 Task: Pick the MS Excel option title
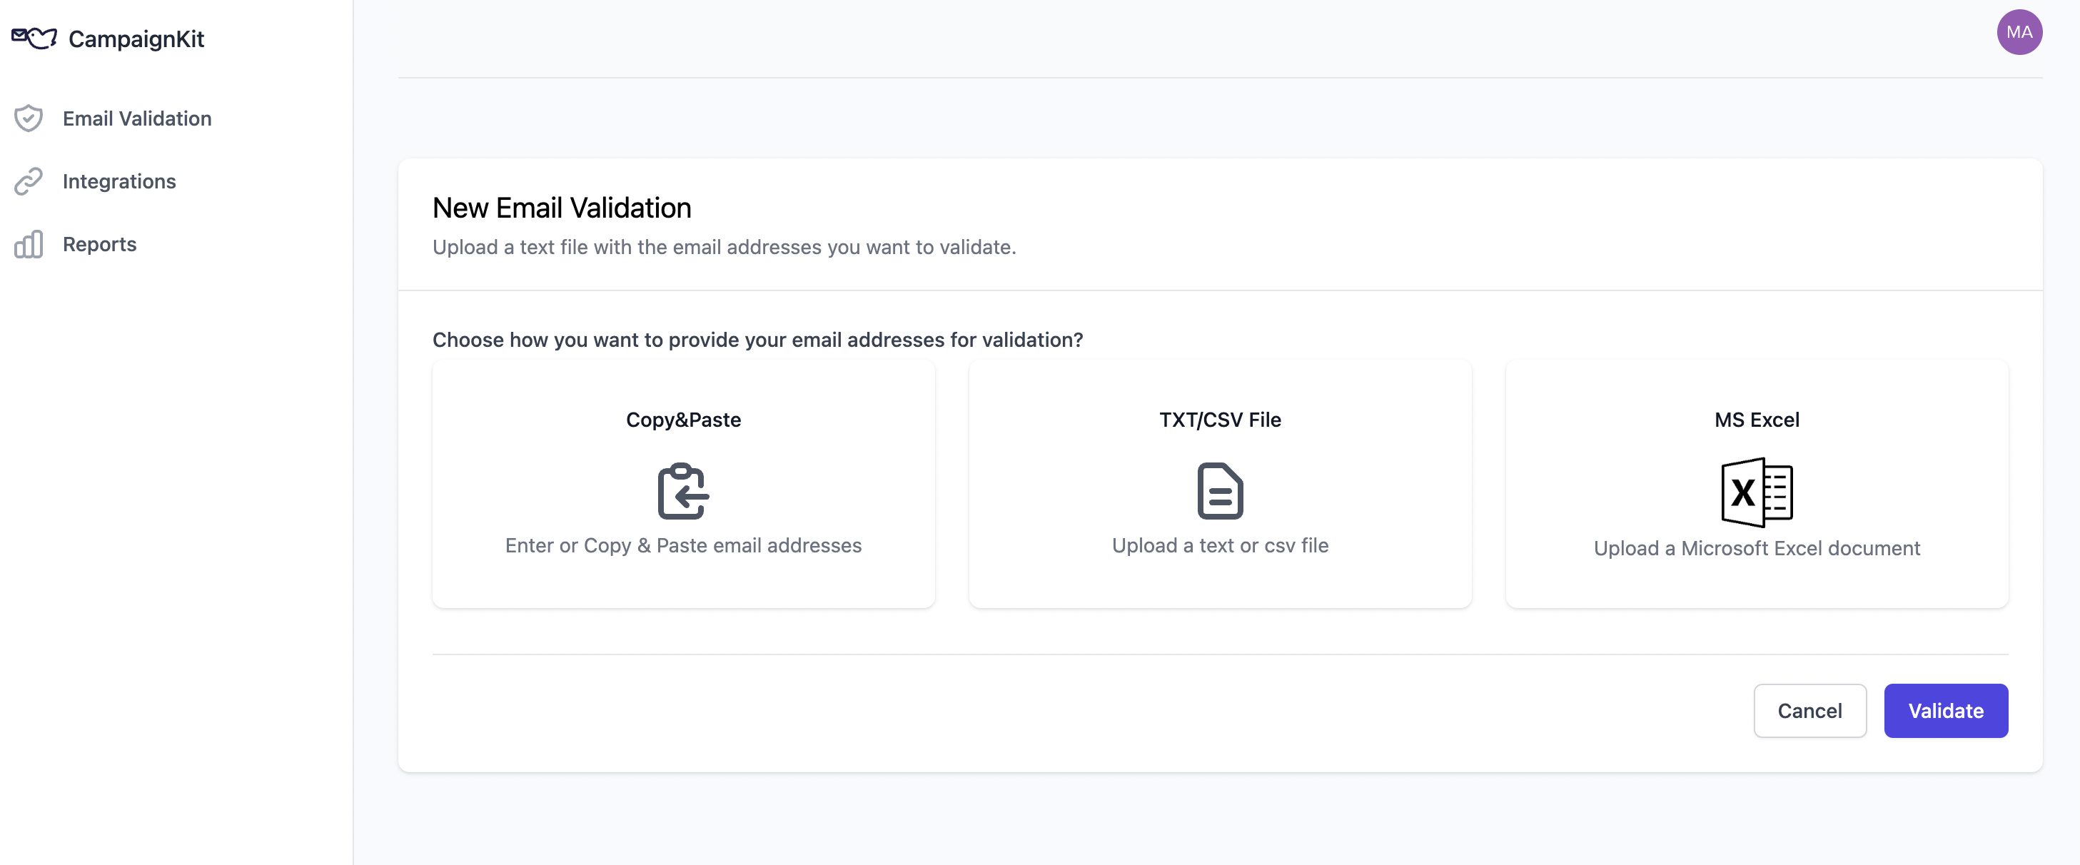coord(1756,419)
